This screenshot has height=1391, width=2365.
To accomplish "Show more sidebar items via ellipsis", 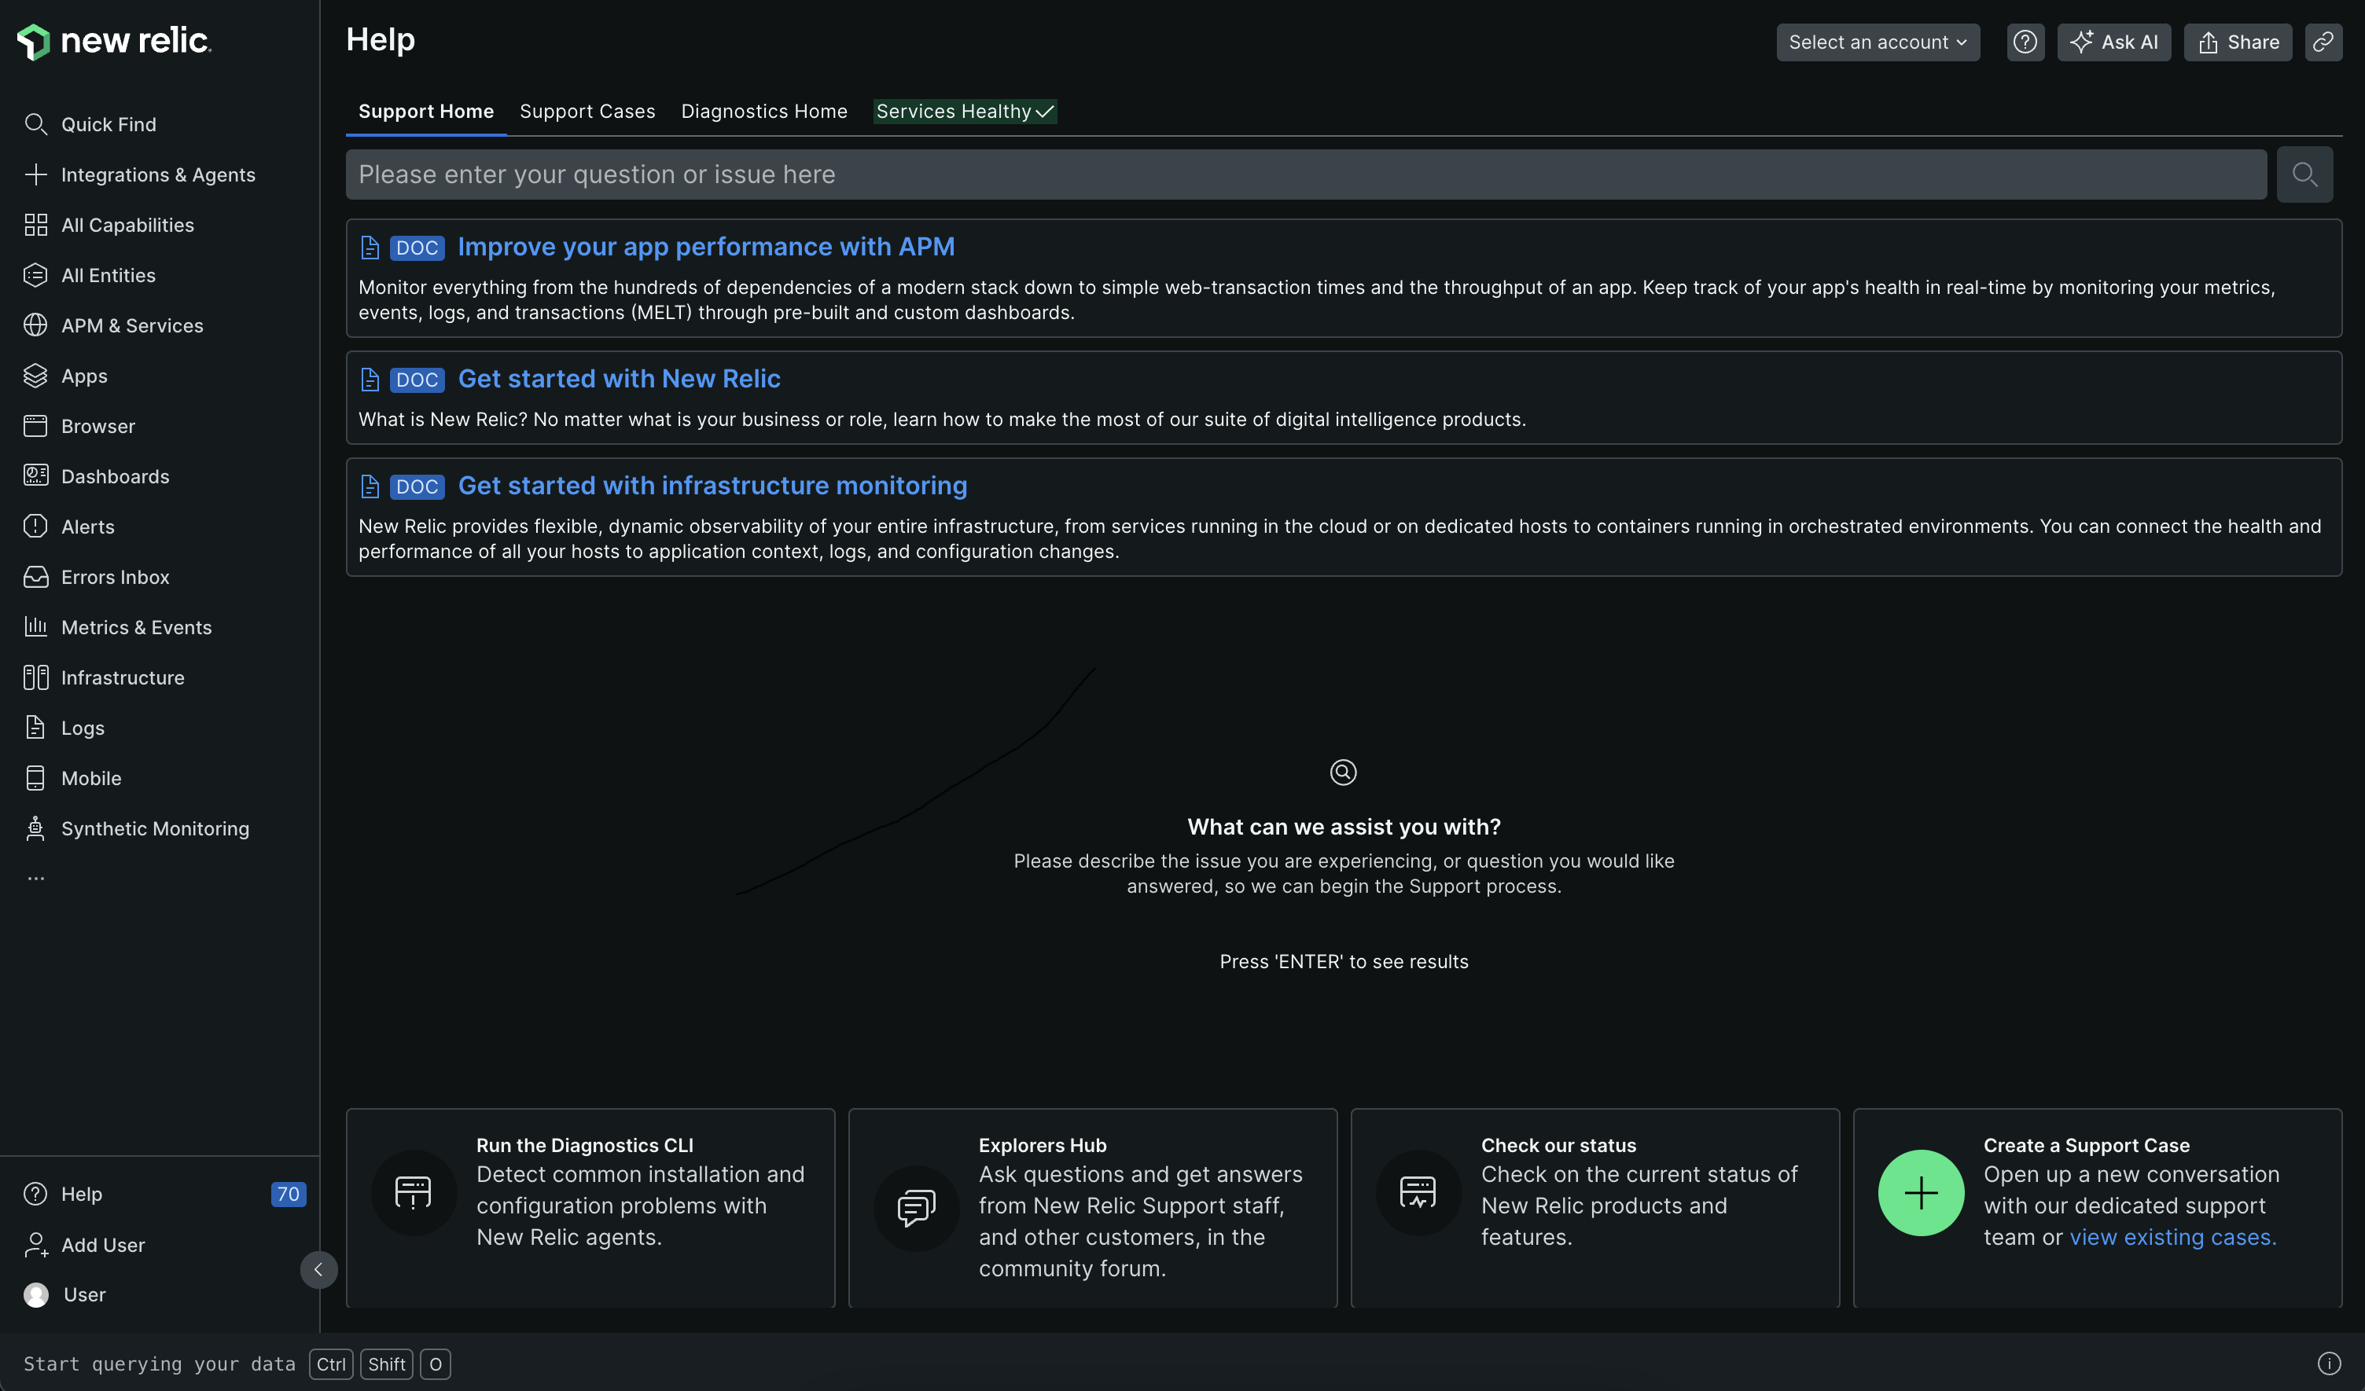I will coord(35,879).
